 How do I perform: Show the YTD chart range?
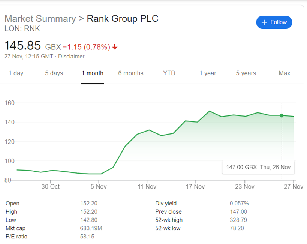(169, 73)
